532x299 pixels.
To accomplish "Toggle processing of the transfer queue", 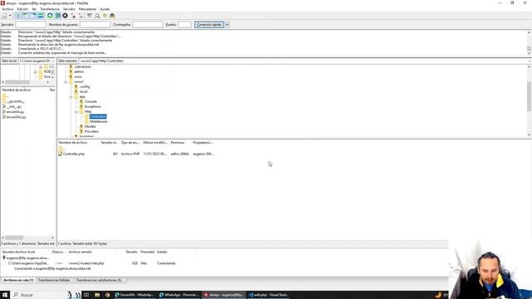I will click(57, 16).
